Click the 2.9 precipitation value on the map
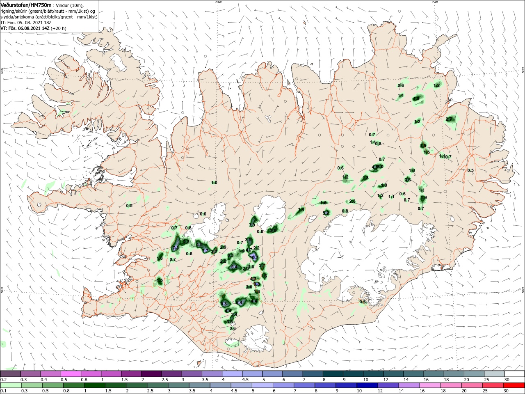This screenshot has width=525, height=394. (223, 247)
